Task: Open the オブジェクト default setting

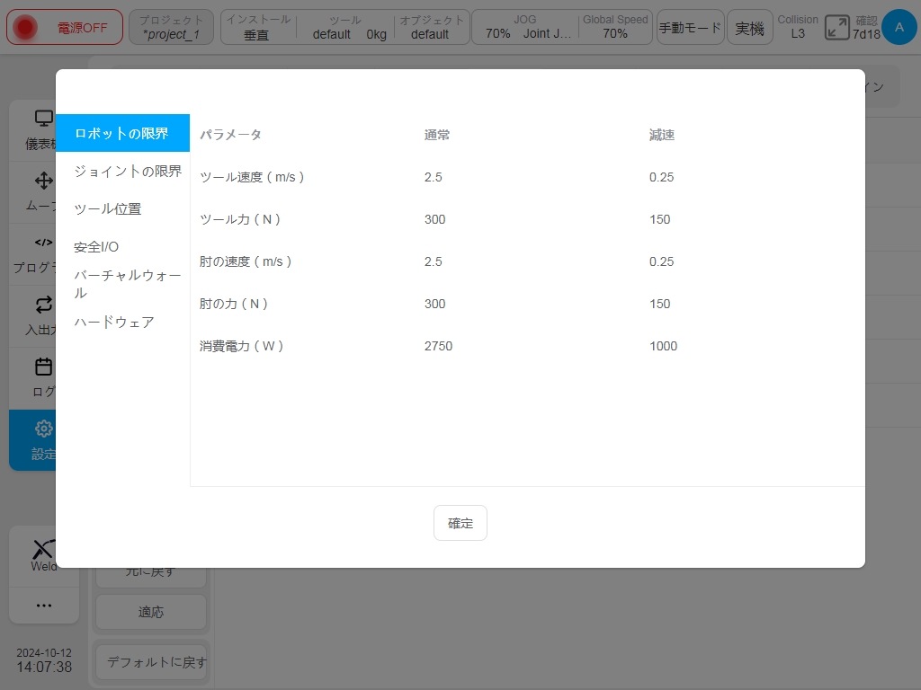Action: point(432,27)
